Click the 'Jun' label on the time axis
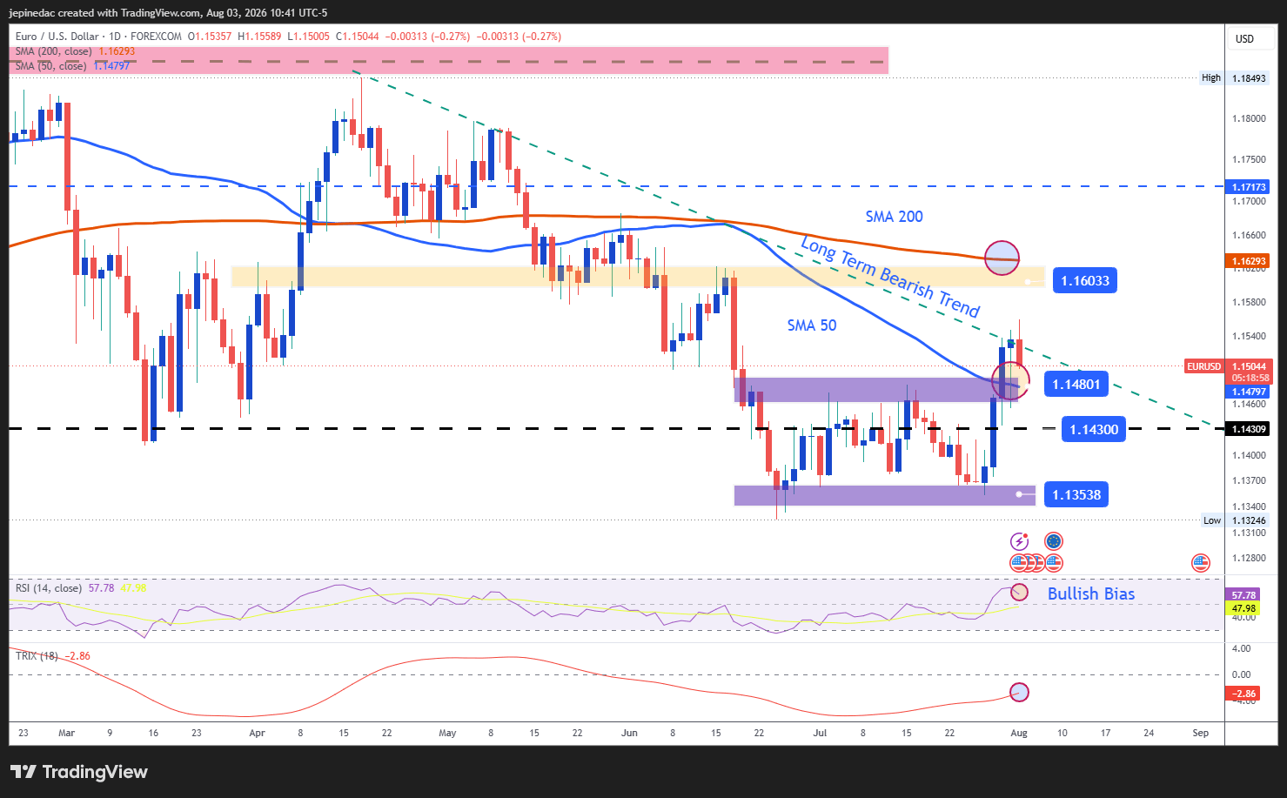This screenshot has height=798, width=1287. (629, 733)
